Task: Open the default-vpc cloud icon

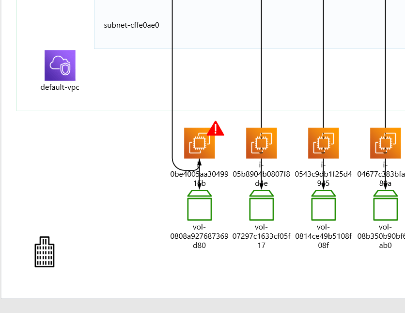Action: coord(60,65)
